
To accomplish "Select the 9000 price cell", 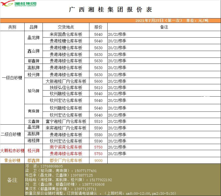I will [98, 160].
